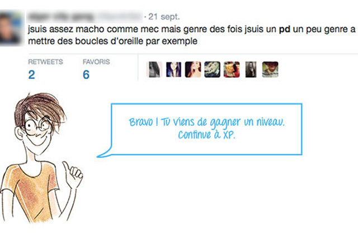Viewport: 358px width, 235px height.
Task: Click the third liker avatar with reddish tones
Action: pyautogui.click(x=193, y=69)
